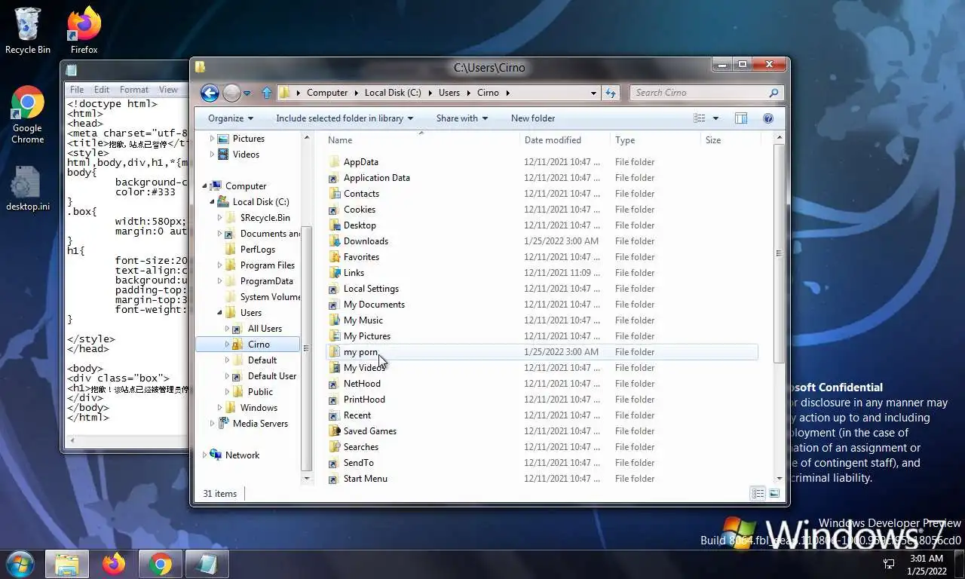The height and width of the screenshot is (579, 965).
Task: Select the Favorites folder icon
Action: click(x=335, y=257)
